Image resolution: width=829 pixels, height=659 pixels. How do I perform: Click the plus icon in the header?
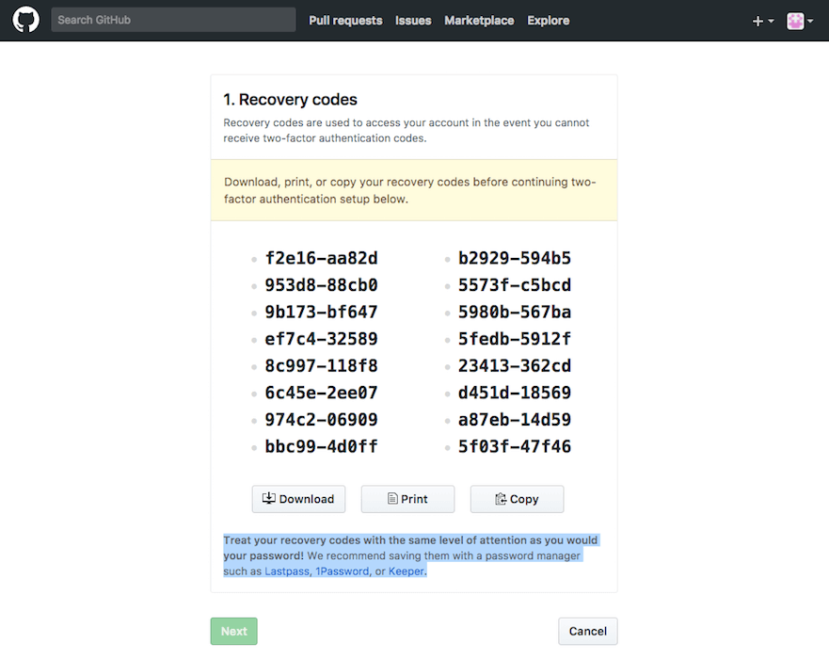[756, 20]
